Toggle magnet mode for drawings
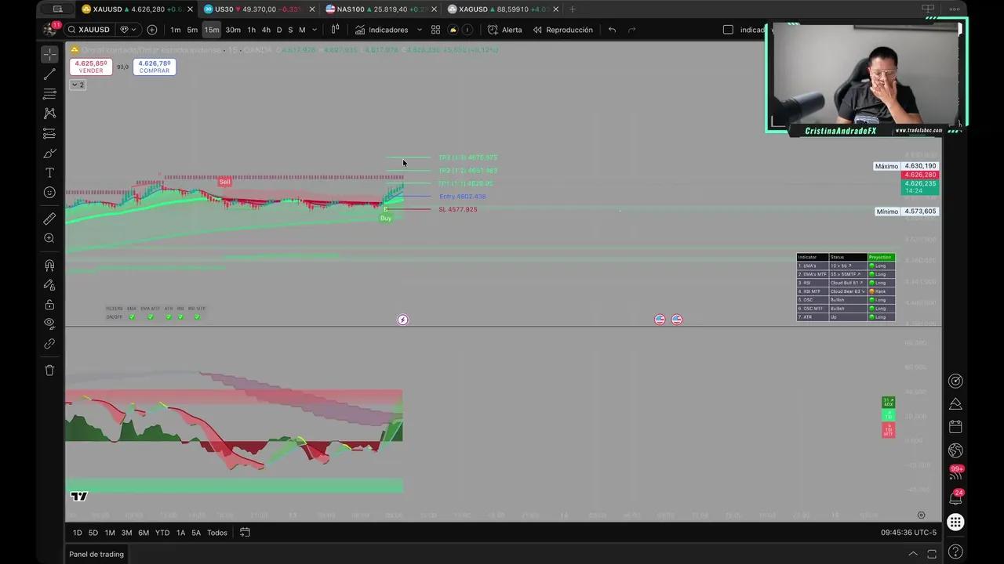 point(49,266)
